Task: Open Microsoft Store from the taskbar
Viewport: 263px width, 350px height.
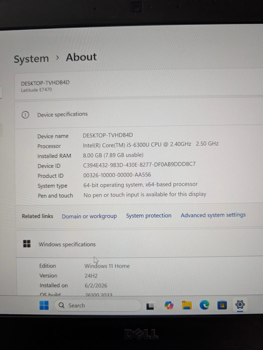Action: (222, 305)
